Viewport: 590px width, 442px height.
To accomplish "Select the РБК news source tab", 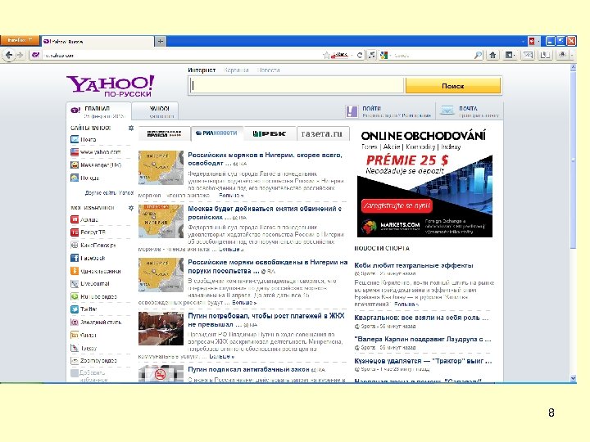I will click(x=270, y=133).
